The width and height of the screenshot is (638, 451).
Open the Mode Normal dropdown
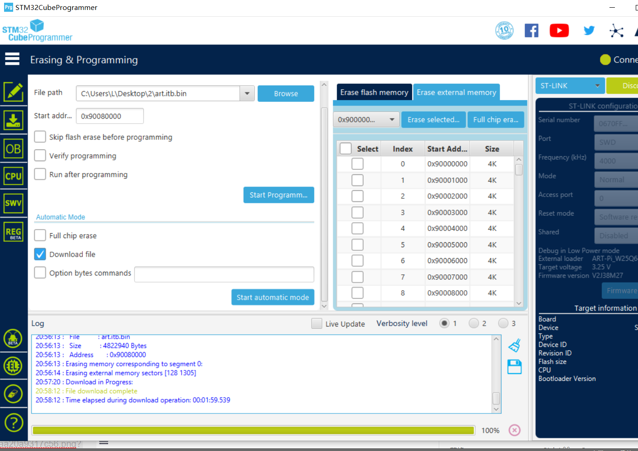[x=616, y=180]
